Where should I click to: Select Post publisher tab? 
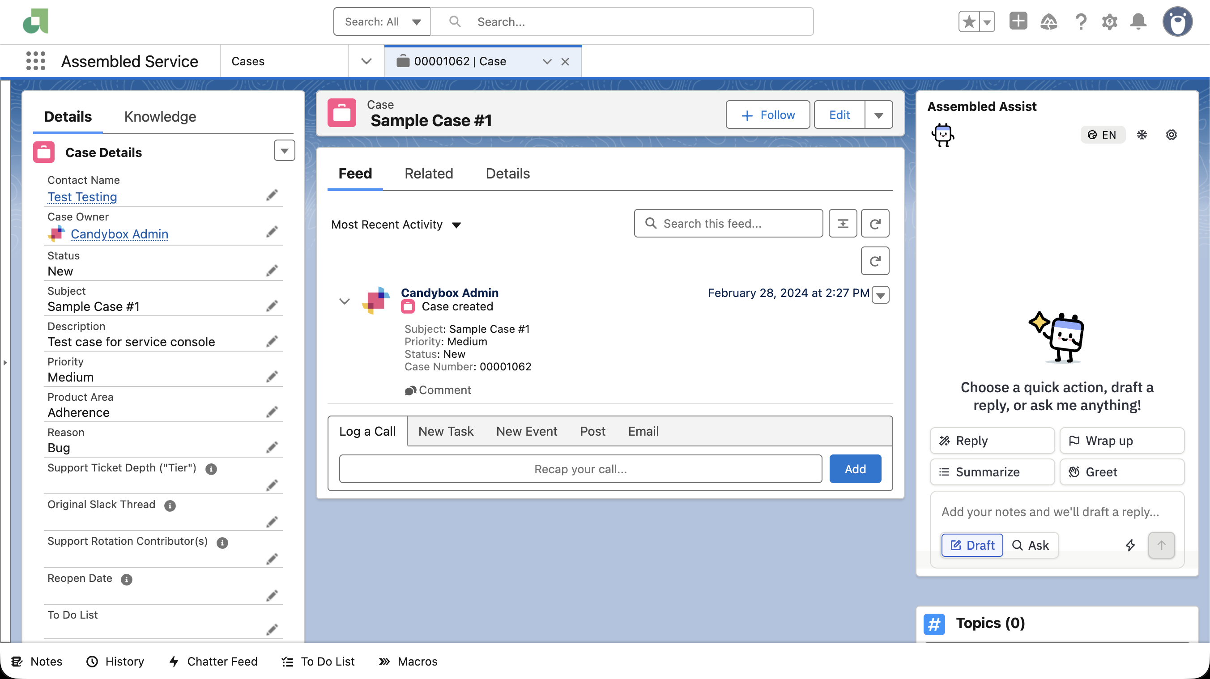(x=592, y=431)
